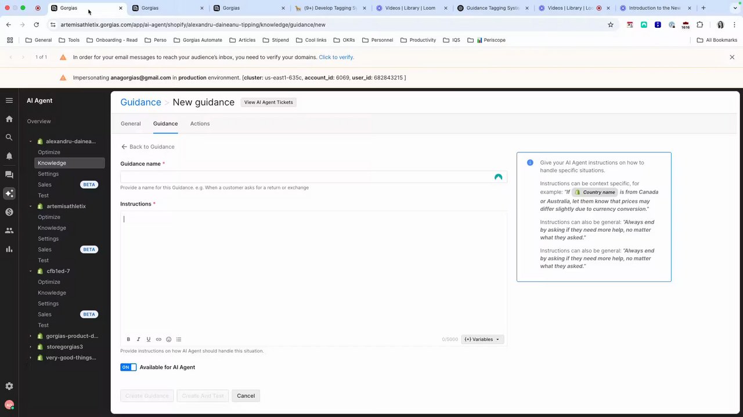Open the search icon in left sidebar
Screen dimensions: 743x417
click(x=9, y=137)
